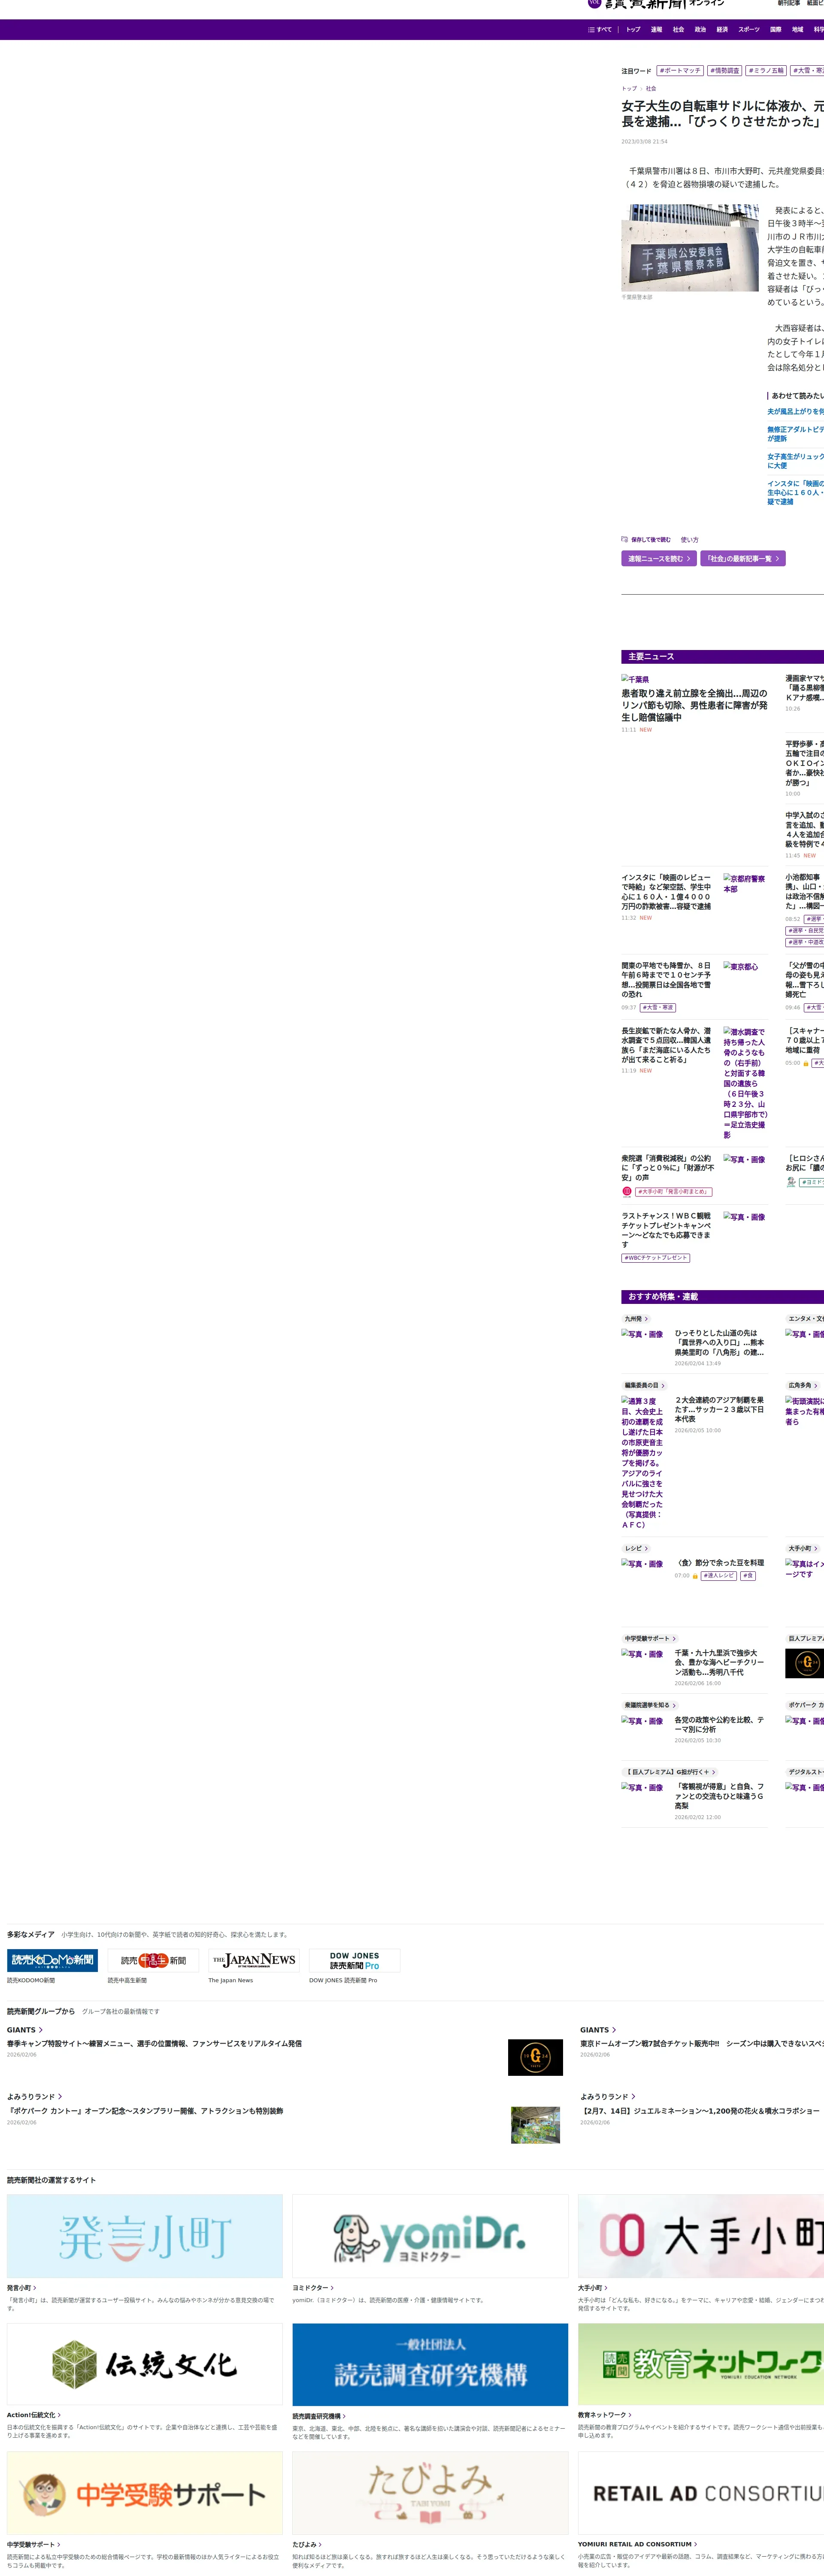The image size is (824, 2576).
Task: Click the #ボートマッチ hashtag
Action: [x=680, y=71]
